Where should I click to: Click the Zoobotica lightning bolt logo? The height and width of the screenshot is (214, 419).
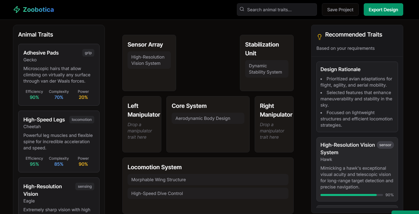17,10
